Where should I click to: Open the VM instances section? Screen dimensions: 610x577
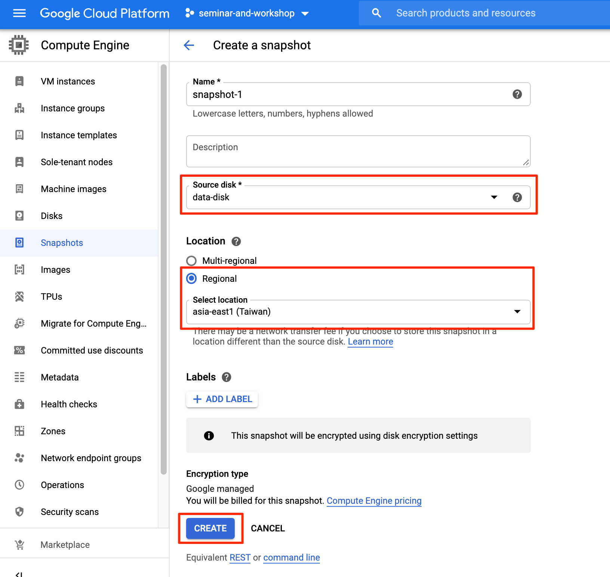tap(68, 81)
